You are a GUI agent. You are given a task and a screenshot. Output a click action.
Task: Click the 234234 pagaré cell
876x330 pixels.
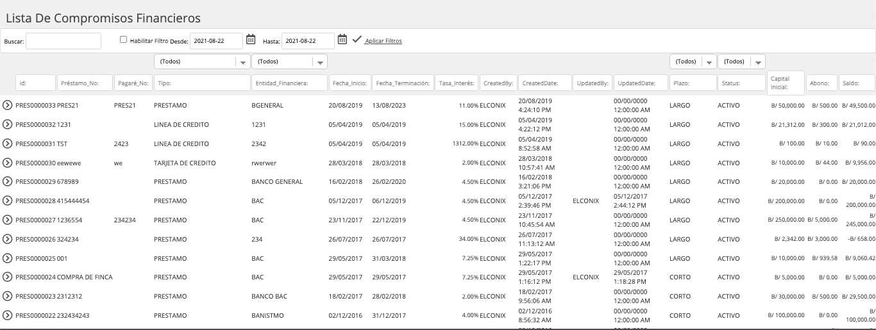(x=124, y=220)
